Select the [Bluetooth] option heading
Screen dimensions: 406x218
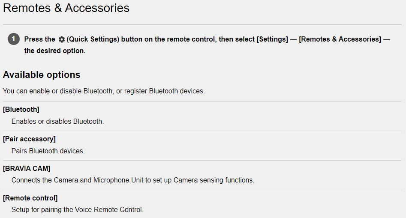pyautogui.click(x=21, y=109)
